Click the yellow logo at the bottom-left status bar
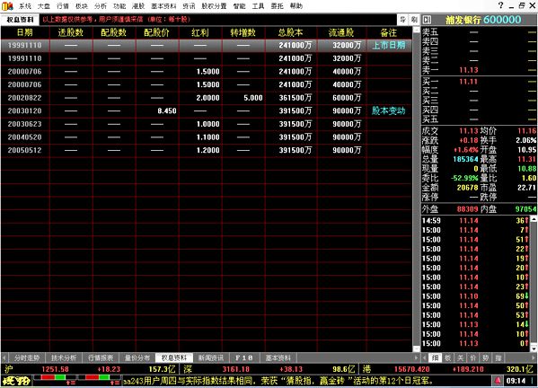 click(16, 381)
